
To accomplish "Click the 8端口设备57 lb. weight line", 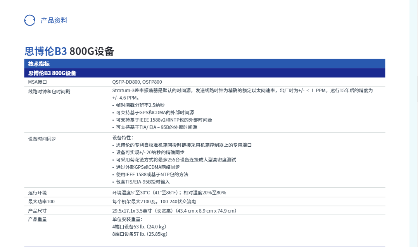I will [140, 234].
